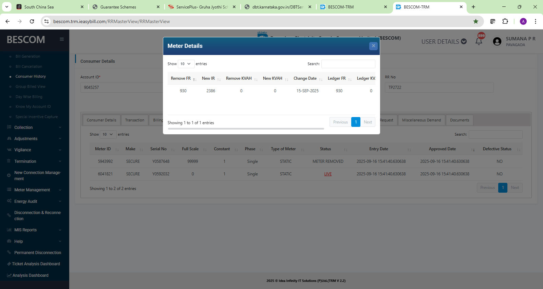Open the tab search dropdown arrow
543x289 pixels.
tap(7, 7)
